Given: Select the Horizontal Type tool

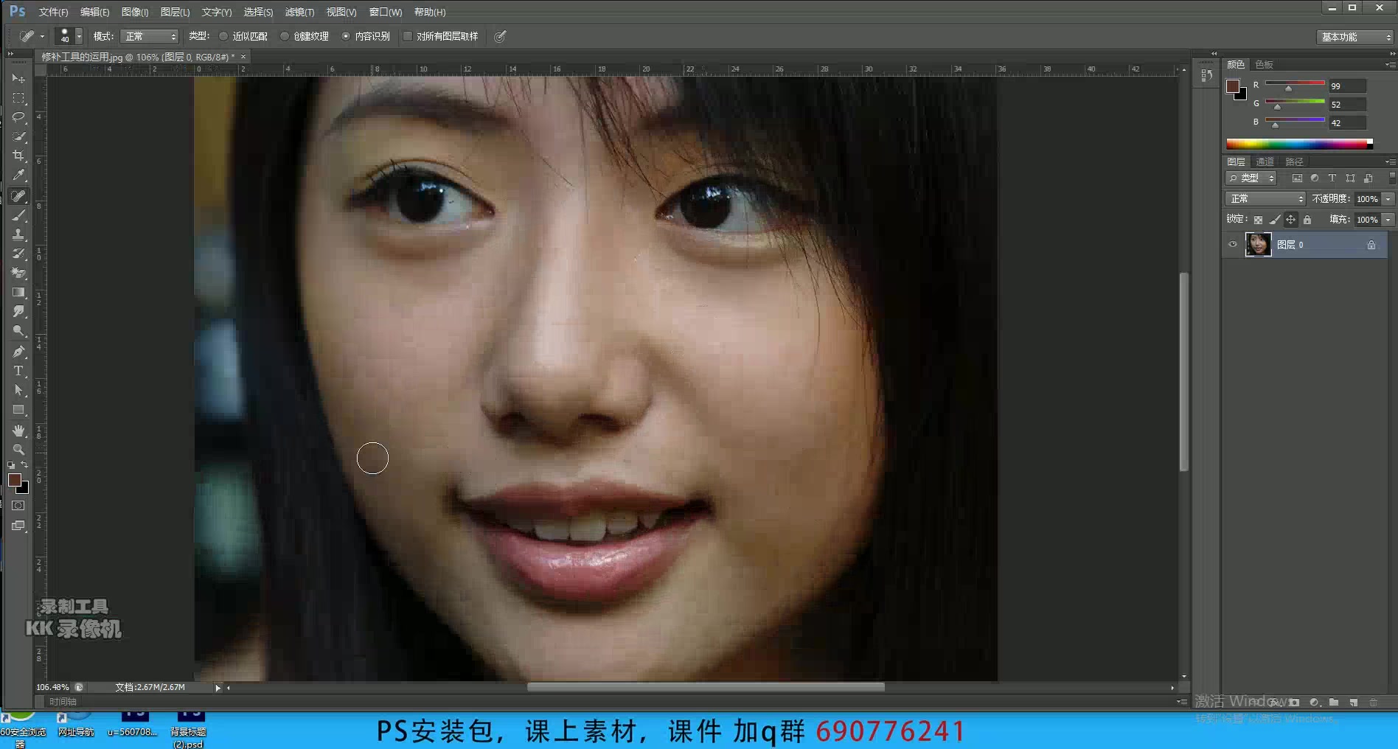Looking at the screenshot, I should (x=18, y=371).
